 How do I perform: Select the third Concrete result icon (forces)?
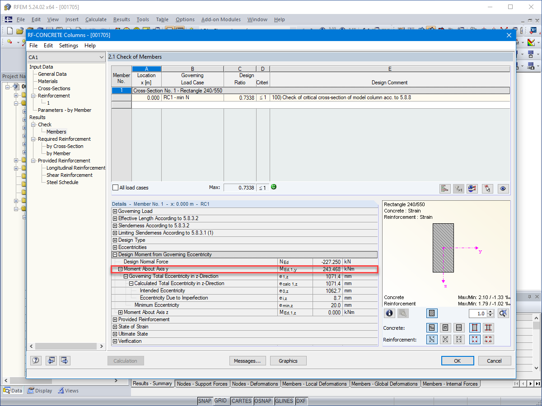459,328
